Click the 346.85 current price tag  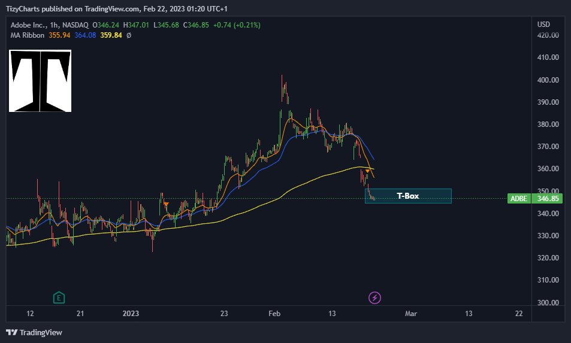pos(547,199)
